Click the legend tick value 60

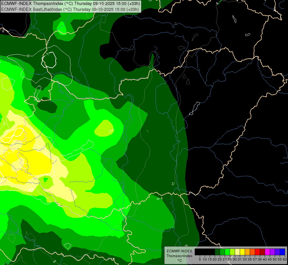point(284,259)
